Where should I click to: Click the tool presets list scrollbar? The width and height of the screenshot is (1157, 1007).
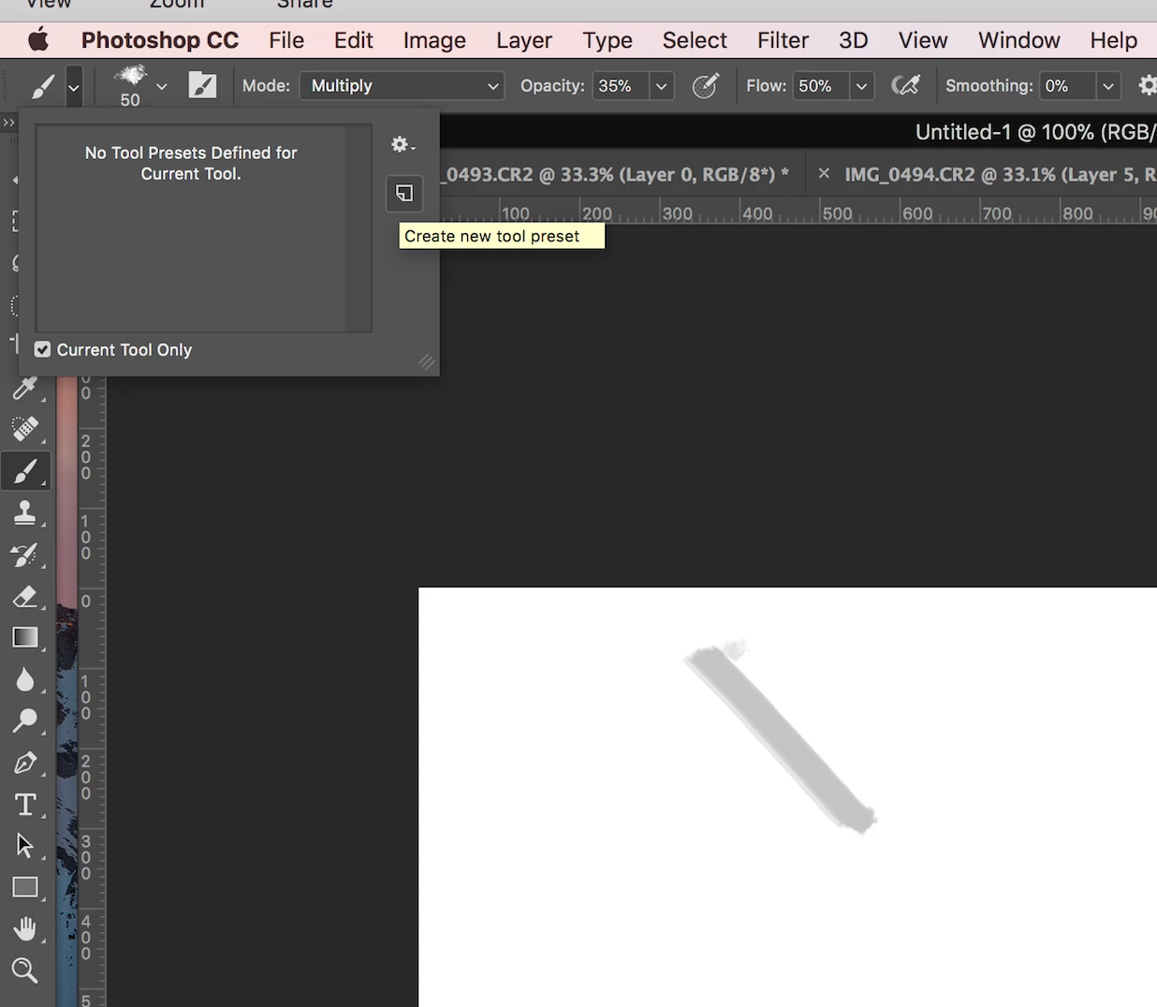359,228
